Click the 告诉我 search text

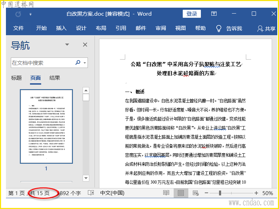click(234, 29)
